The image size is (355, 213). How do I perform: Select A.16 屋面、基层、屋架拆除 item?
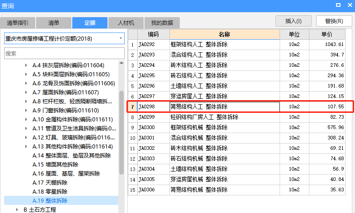coord(66,174)
